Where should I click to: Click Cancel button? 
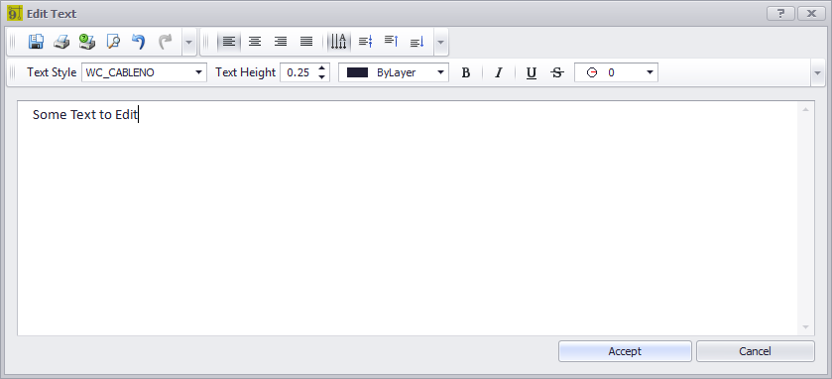[755, 351]
